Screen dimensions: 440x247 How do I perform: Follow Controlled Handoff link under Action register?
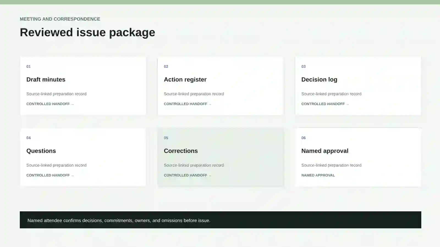(188, 104)
